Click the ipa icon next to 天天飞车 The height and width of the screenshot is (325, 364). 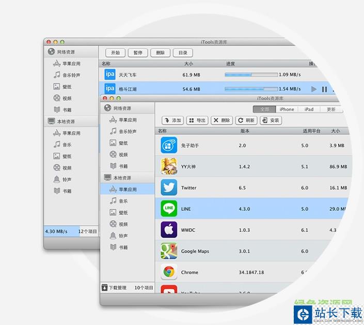(110, 75)
